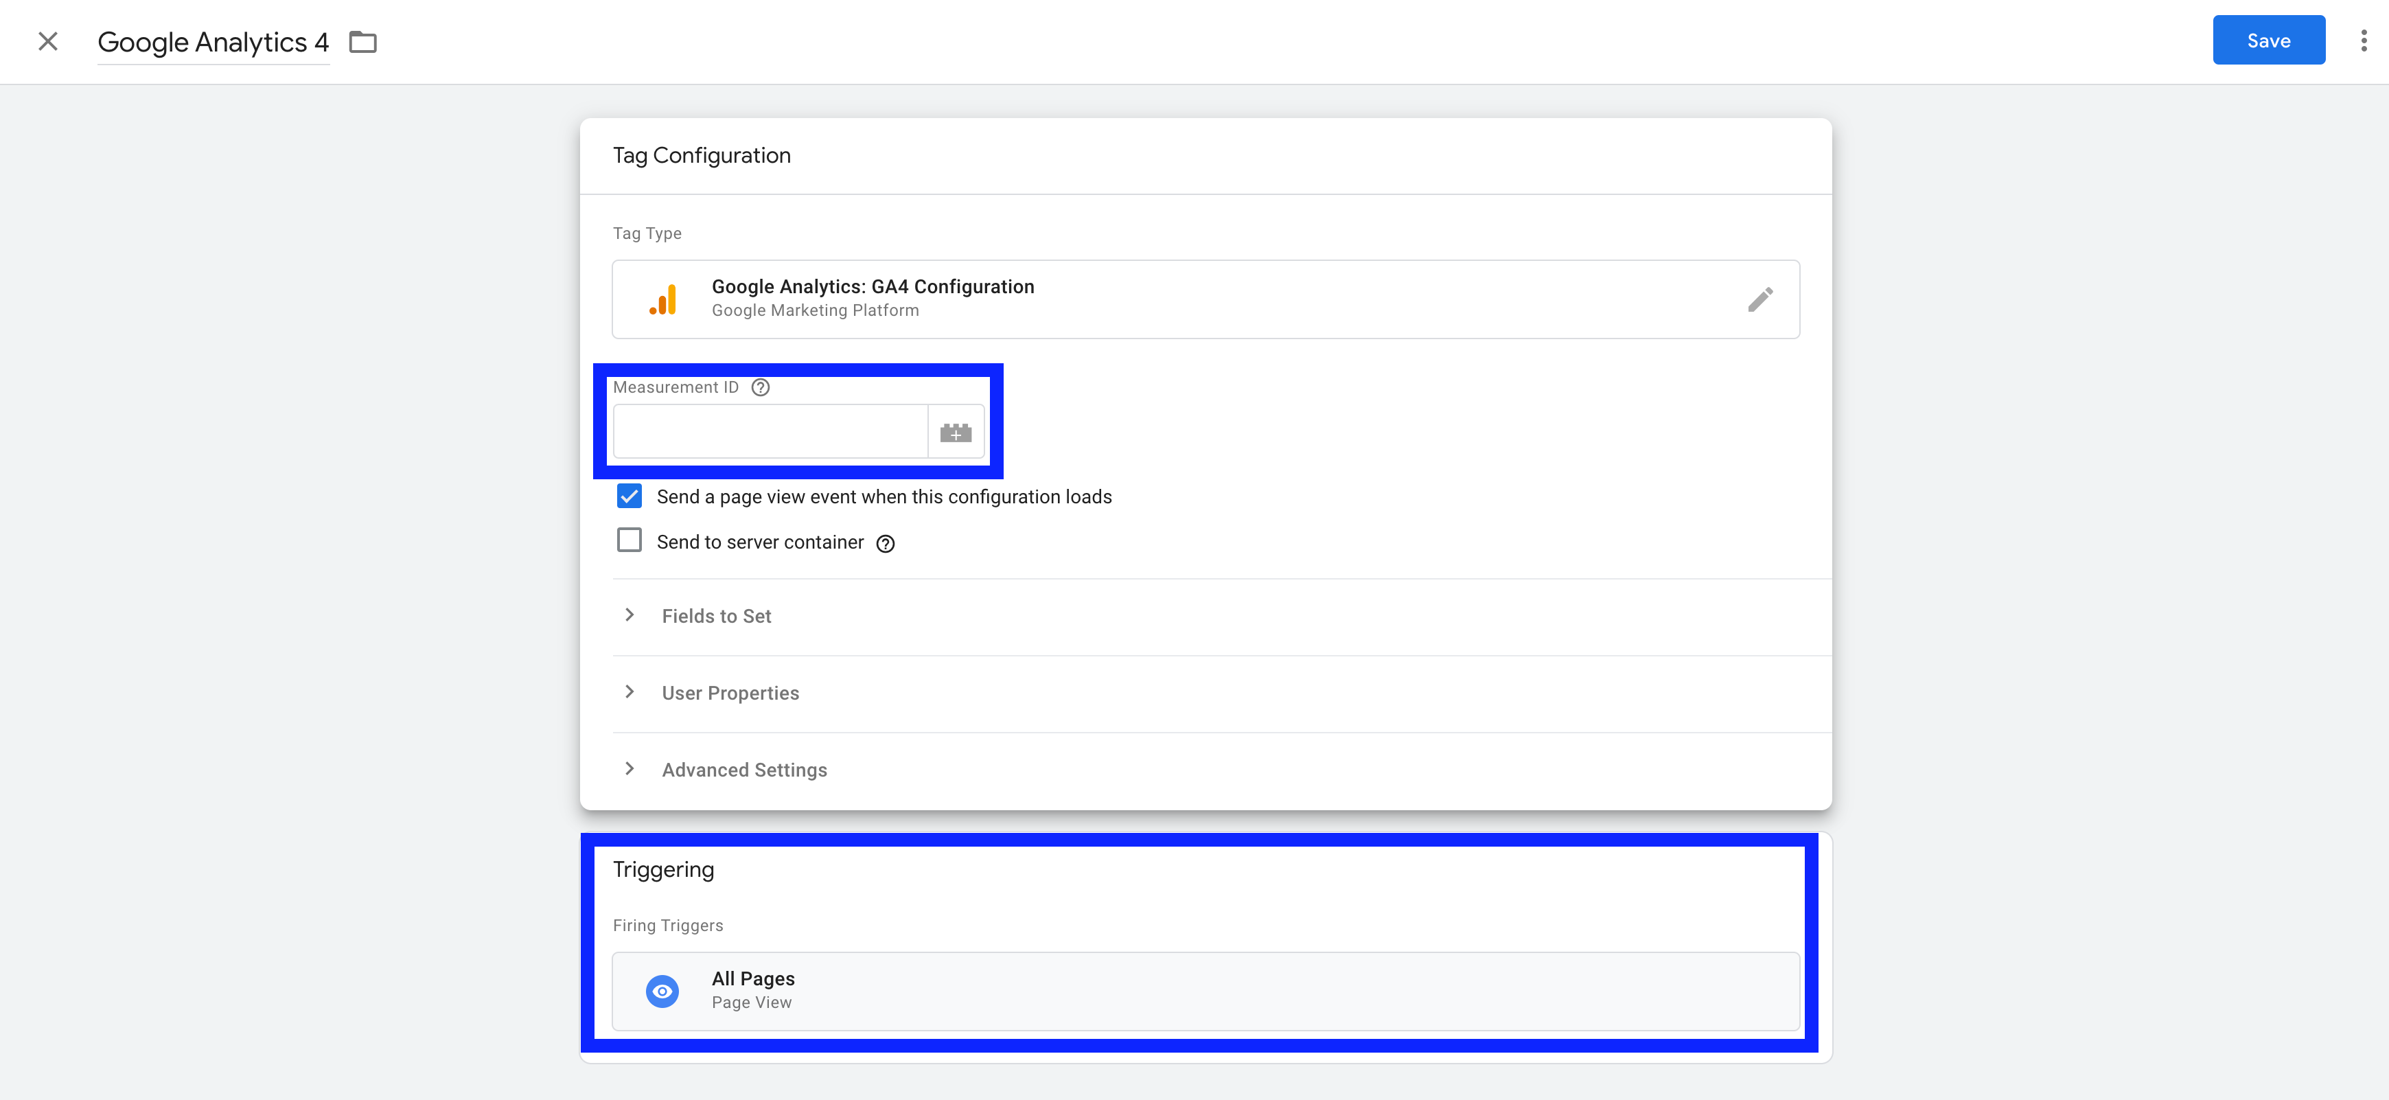Click the Save button
The width and height of the screenshot is (2389, 1100).
[x=2268, y=41]
